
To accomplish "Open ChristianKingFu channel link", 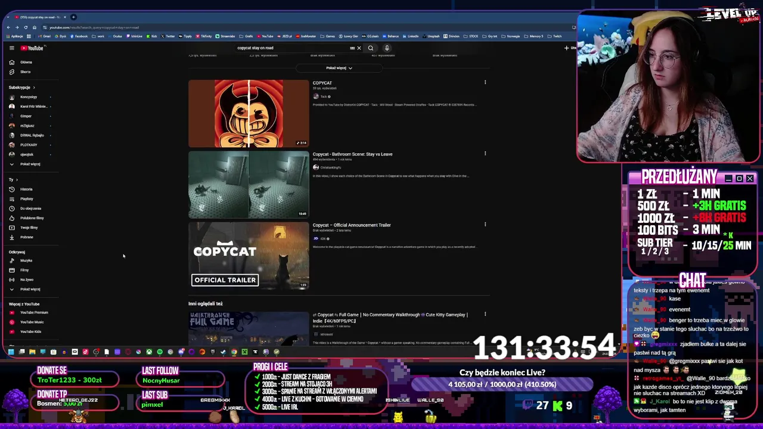I will [x=330, y=167].
